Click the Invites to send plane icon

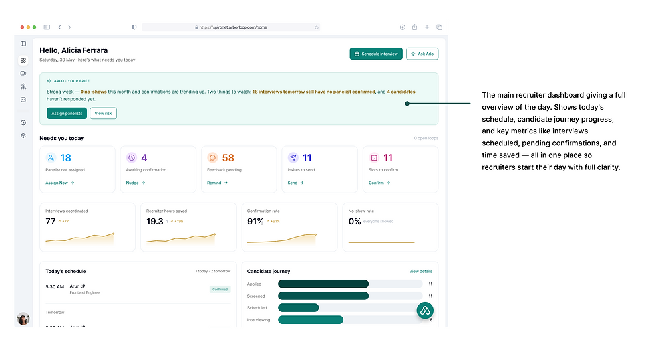tap(293, 158)
